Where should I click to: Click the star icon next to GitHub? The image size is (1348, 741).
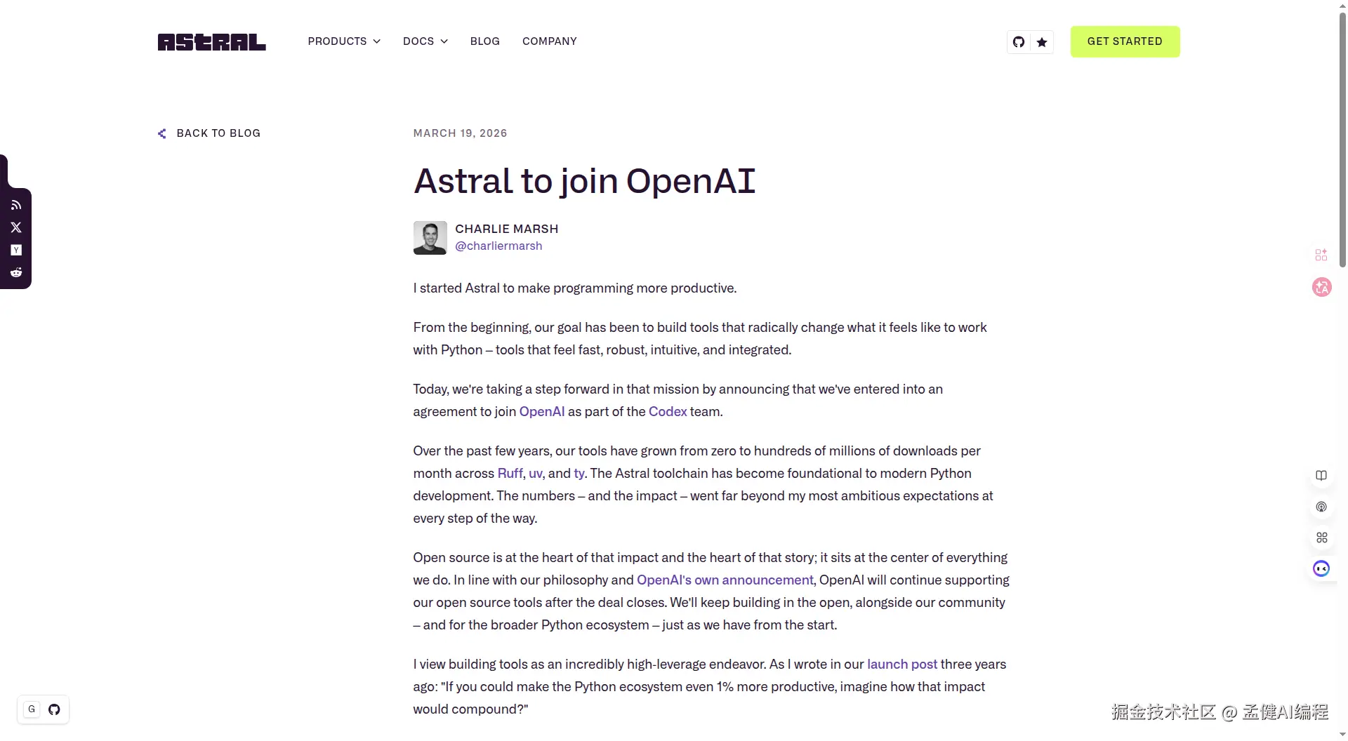(x=1042, y=42)
